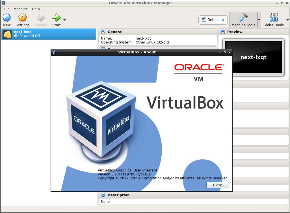
Task: Click Version 5.2.4 r119785 text
Action: pyautogui.click(x=125, y=174)
